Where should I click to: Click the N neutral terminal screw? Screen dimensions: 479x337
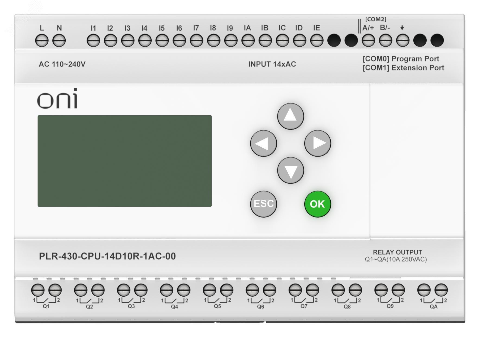point(59,41)
